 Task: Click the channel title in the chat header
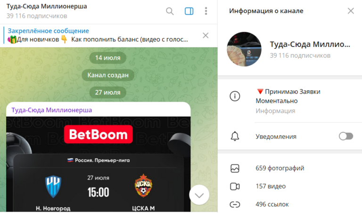pos(47,6)
